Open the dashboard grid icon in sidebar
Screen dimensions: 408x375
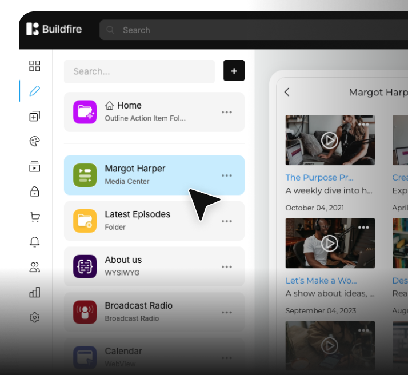pyautogui.click(x=35, y=66)
